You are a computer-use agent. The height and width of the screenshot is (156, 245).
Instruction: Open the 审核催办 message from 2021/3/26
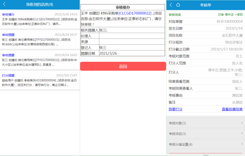40,19
